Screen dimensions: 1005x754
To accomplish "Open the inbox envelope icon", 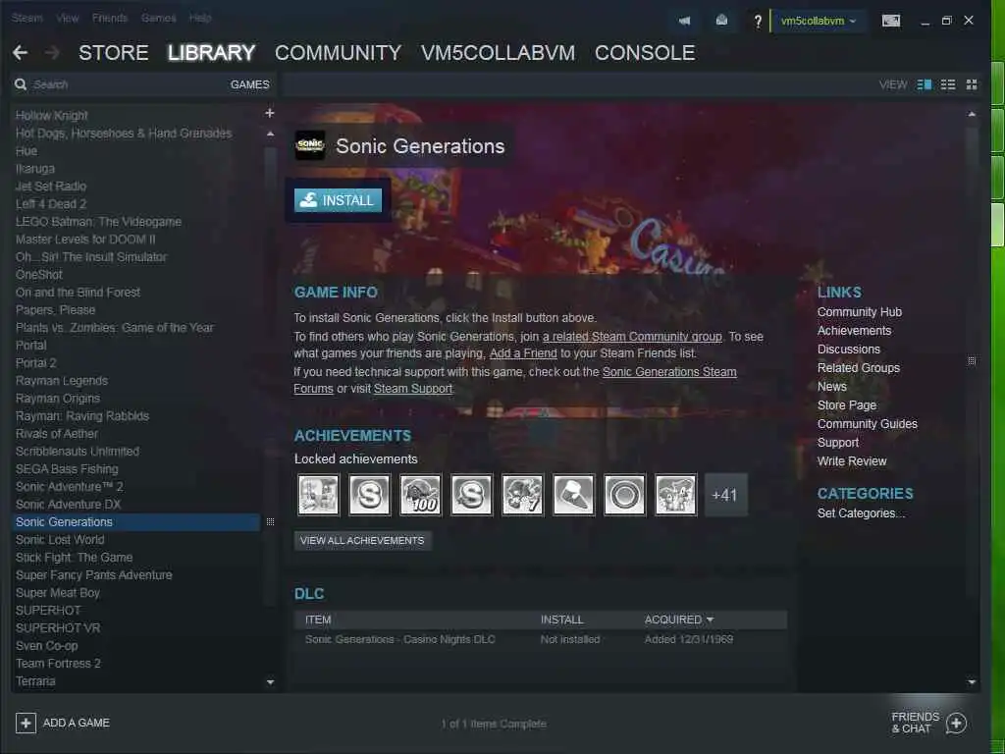I will [x=721, y=21].
